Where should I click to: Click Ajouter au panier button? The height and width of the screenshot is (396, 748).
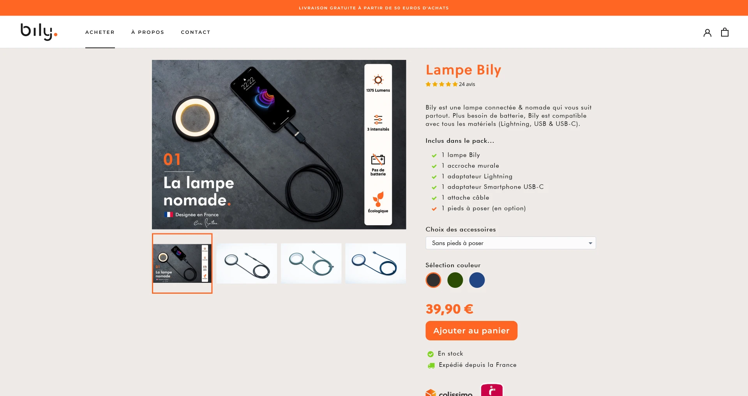471,331
